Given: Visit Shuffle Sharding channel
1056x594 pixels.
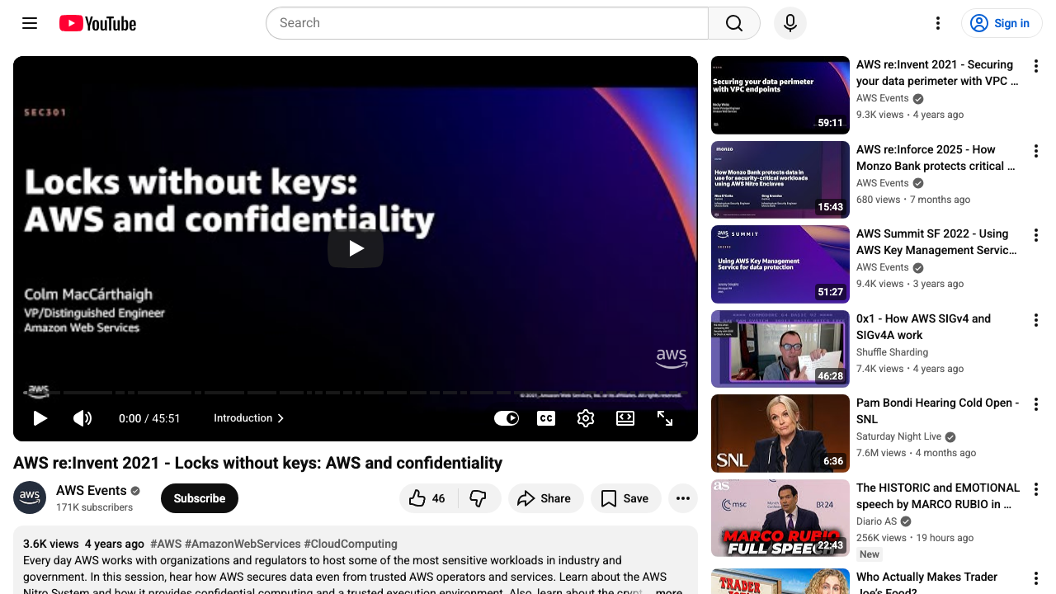Looking at the screenshot, I should tap(892, 352).
